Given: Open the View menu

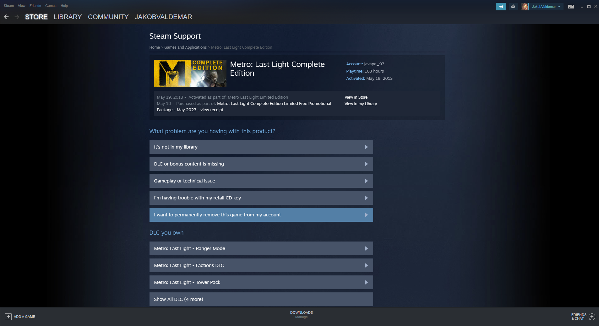Looking at the screenshot, I should (x=22, y=6).
